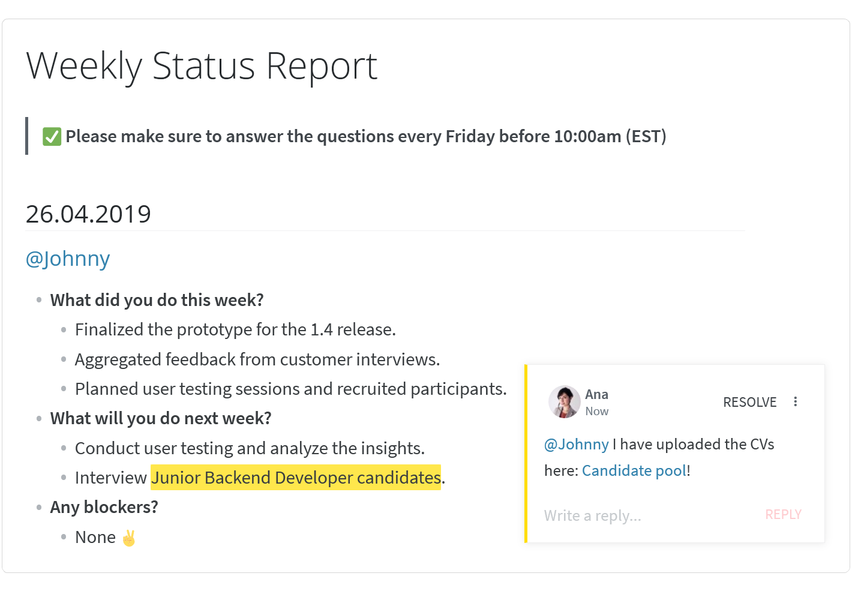Click 'What will you do next week?' item
The width and height of the screenshot is (852, 594).
[161, 418]
